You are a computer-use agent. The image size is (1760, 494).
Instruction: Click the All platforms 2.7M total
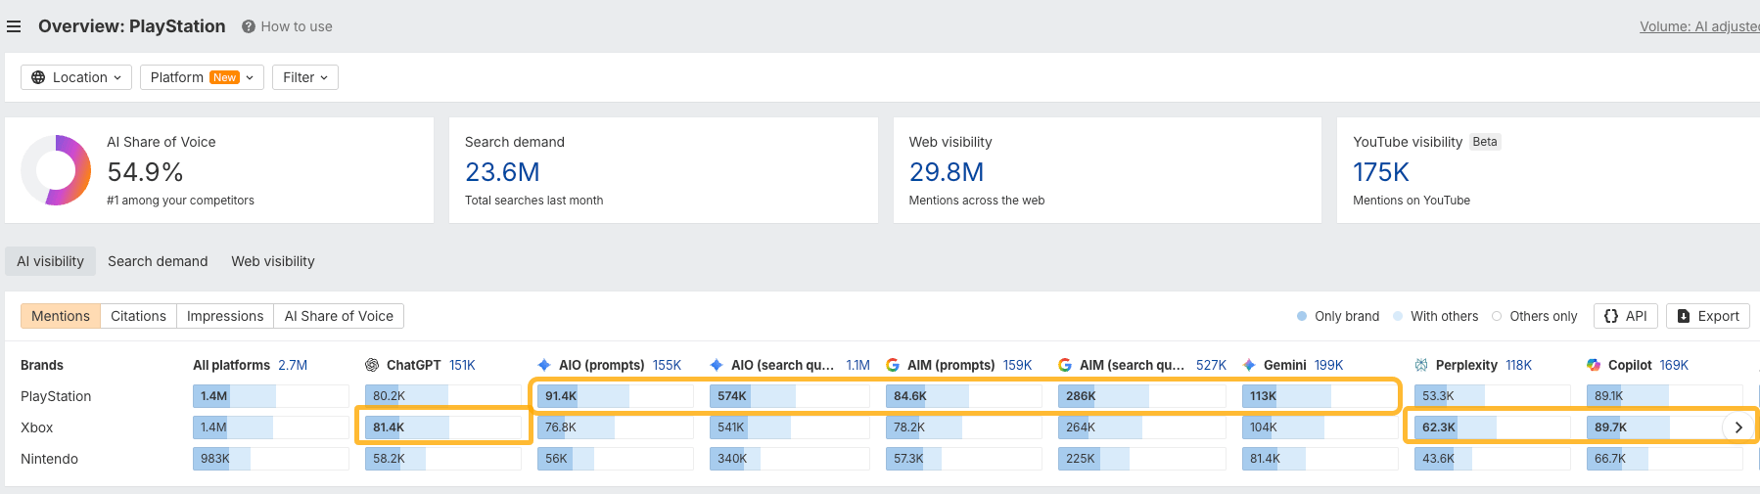(x=293, y=365)
